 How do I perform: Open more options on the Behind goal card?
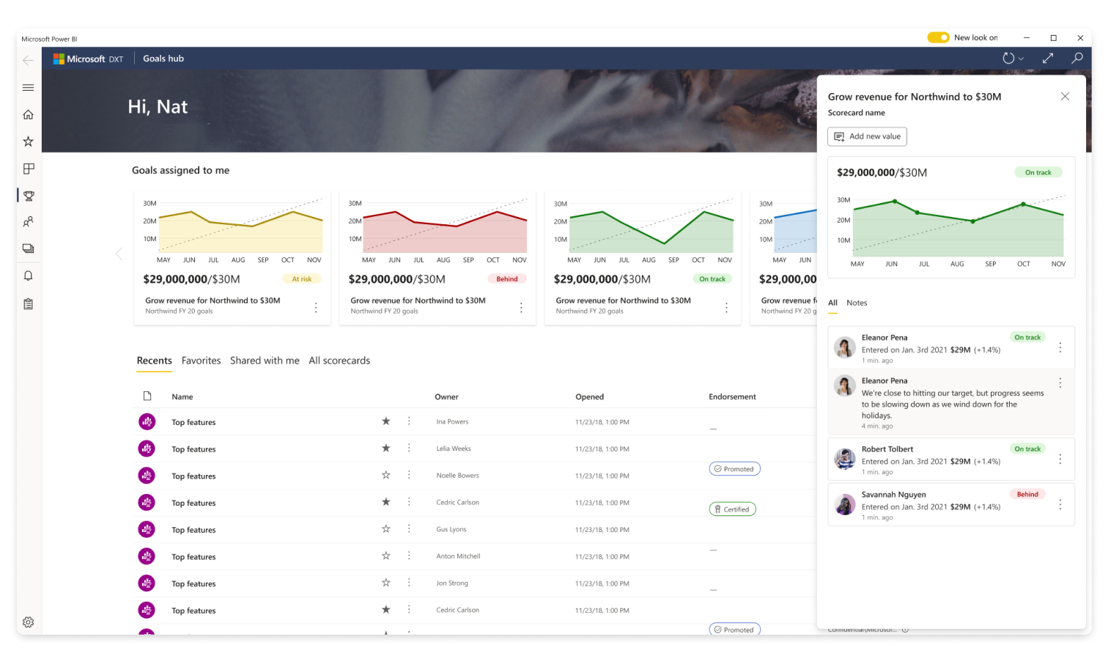pos(521,308)
